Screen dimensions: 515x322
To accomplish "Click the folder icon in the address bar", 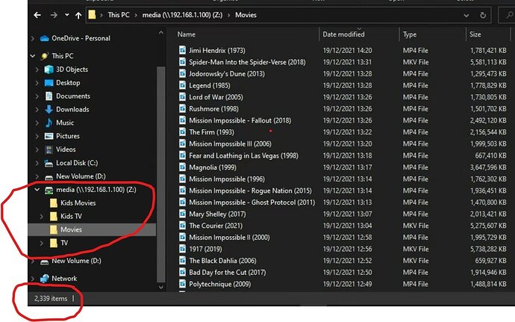I will tap(93, 15).
